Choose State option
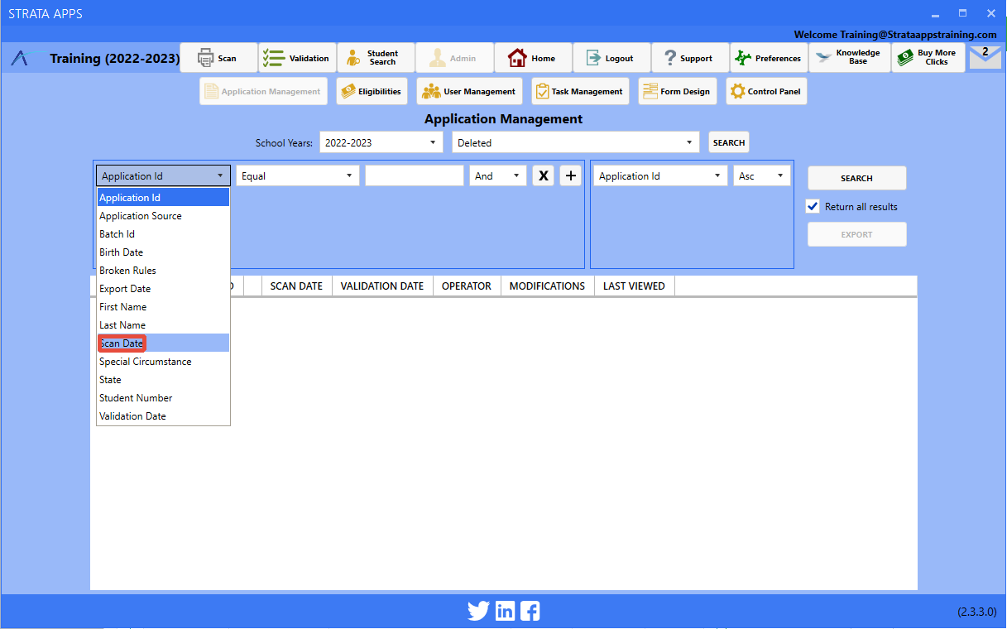The width and height of the screenshot is (1007, 629). (163, 380)
